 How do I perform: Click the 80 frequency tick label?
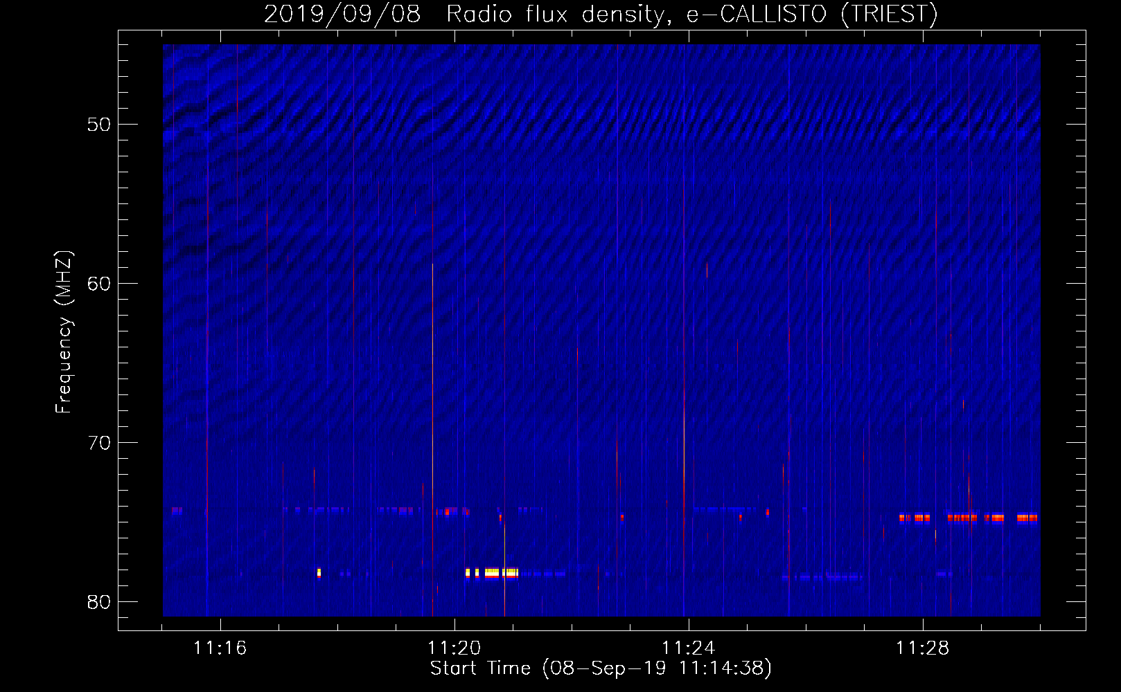click(x=100, y=602)
